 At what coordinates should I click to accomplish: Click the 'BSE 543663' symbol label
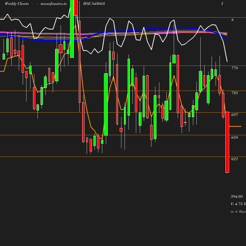pos(94,3)
